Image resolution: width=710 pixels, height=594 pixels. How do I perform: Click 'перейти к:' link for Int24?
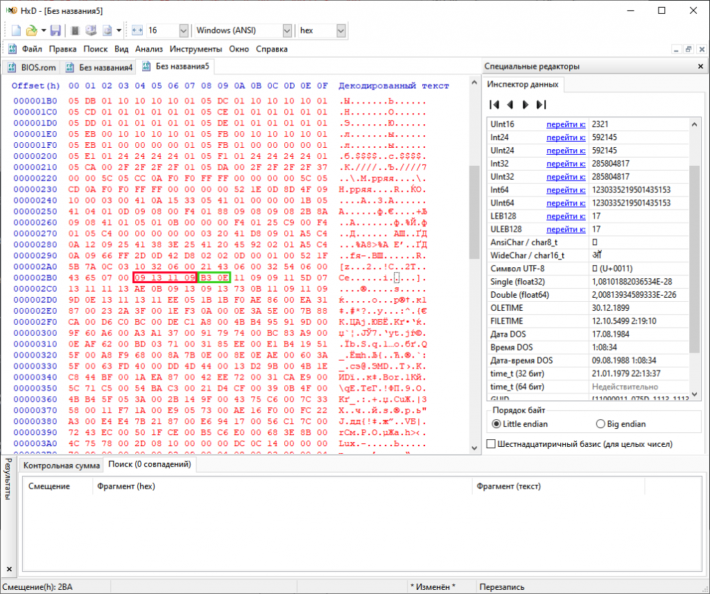pos(566,137)
